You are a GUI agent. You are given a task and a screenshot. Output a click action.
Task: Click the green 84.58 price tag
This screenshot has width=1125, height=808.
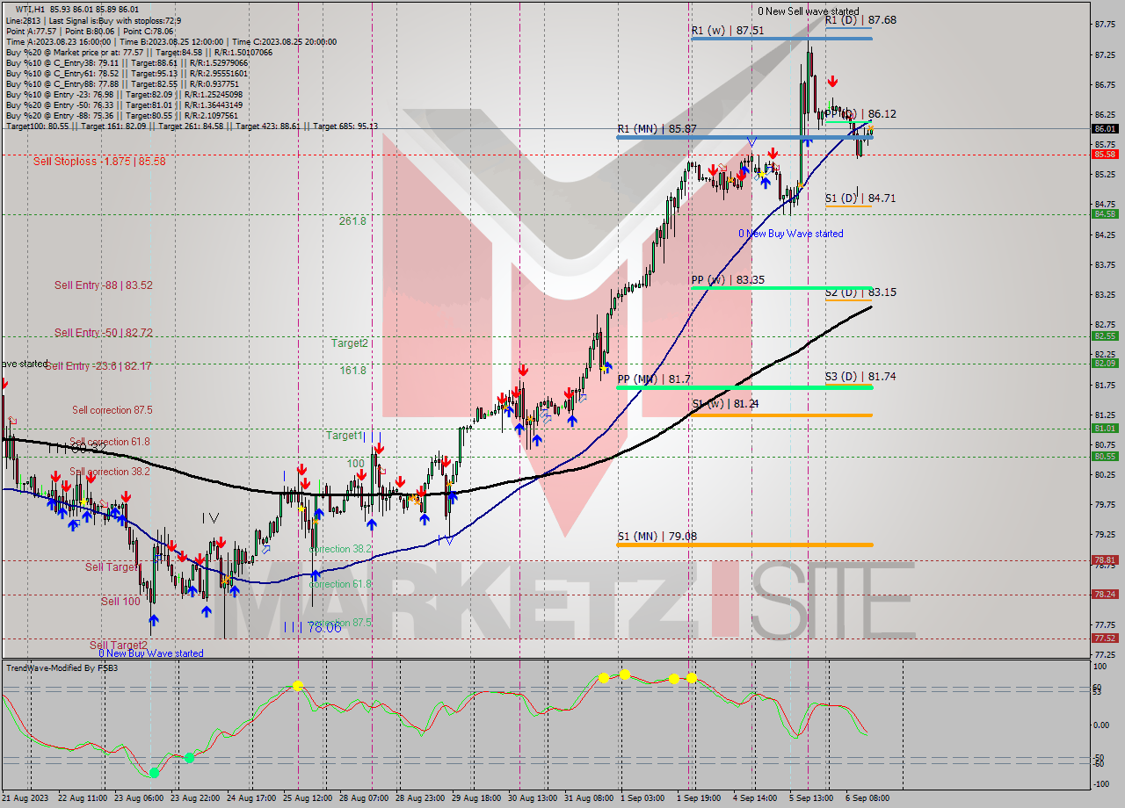tap(1105, 214)
